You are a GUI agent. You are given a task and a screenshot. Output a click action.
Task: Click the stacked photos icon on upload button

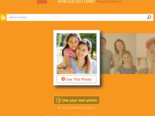(x=58, y=100)
